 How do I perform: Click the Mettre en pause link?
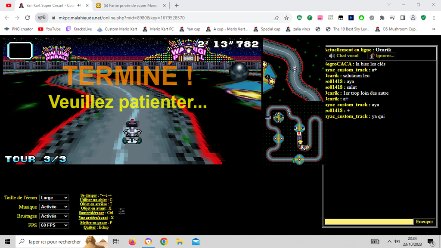click(93, 223)
